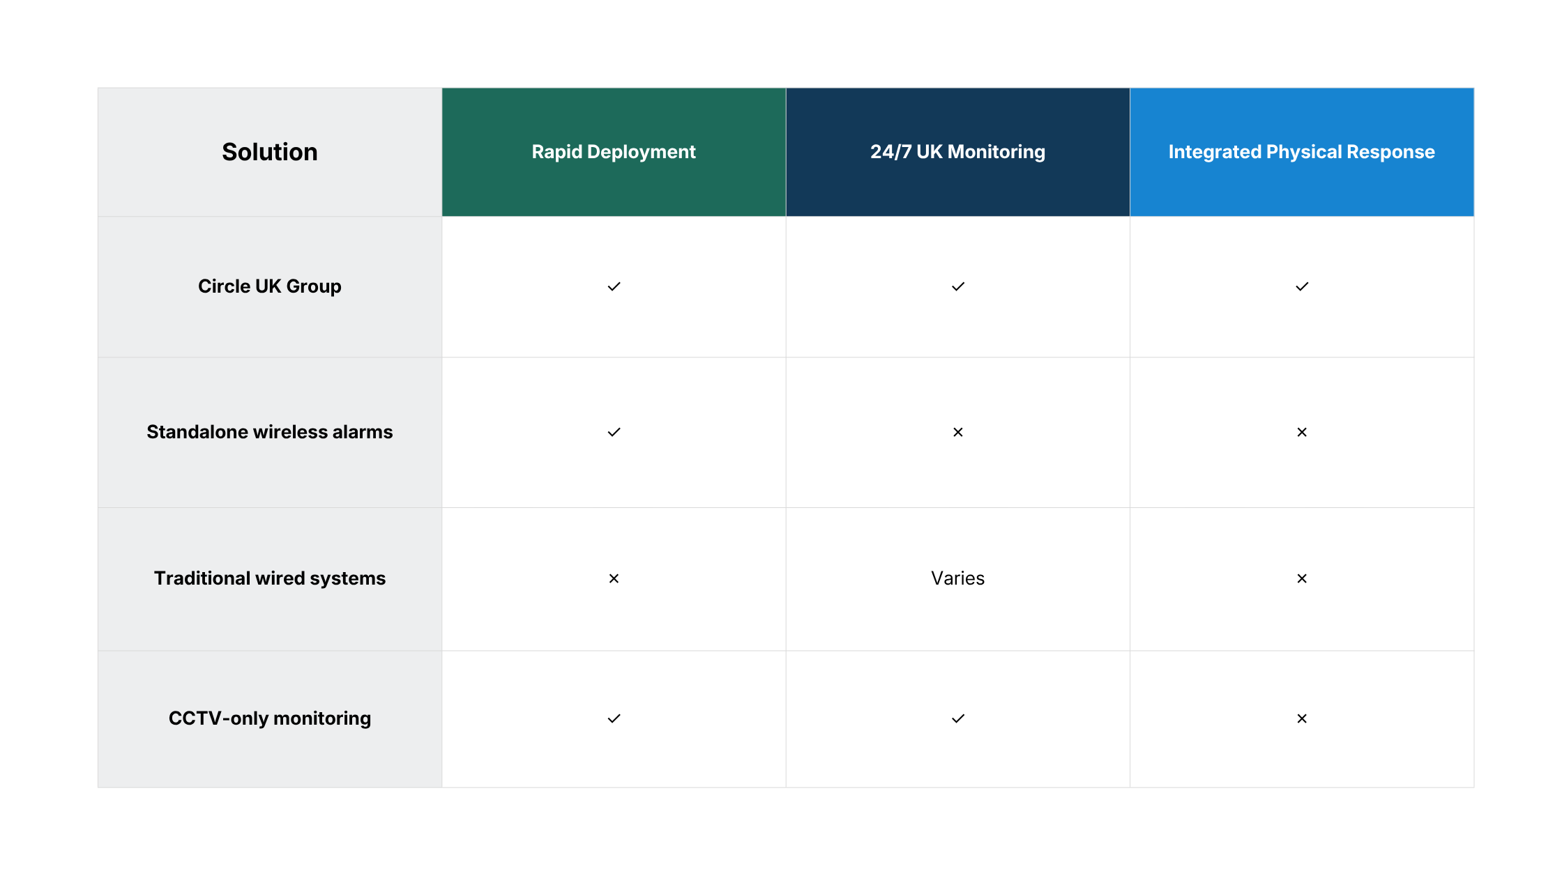The height and width of the screenshot is (878, 1562).
Task: Click Standalone wireless alarms Physical Response cross
Action: (1302, 432)
